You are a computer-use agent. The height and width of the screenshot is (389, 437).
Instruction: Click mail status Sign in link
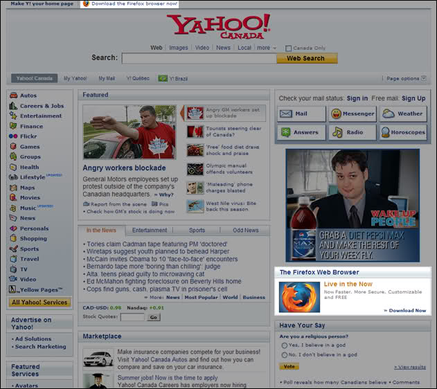click(x=357, y=98)
